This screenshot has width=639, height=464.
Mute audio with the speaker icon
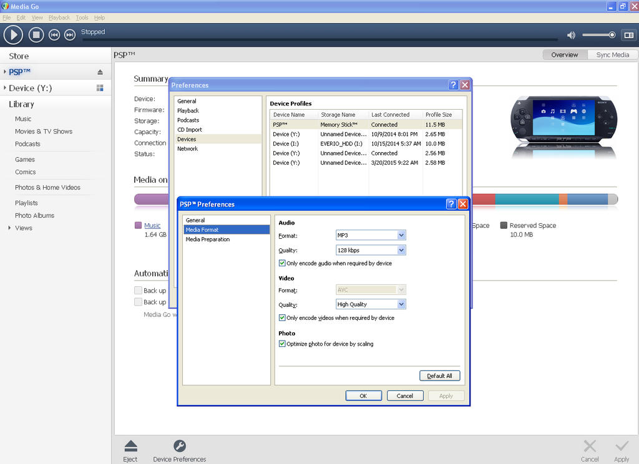(572, 35)
